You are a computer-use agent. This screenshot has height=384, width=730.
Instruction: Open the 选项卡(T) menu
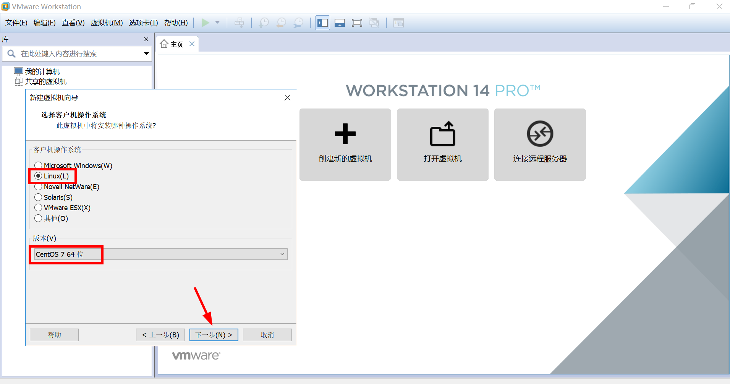pyautogui.click(x=143, y=23)
